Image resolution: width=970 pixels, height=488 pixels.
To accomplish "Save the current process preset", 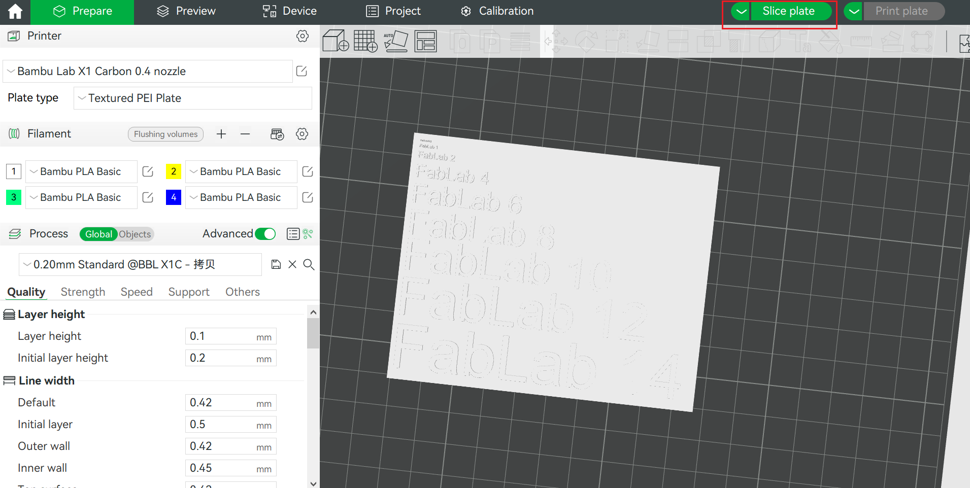I will click(276, 264).
